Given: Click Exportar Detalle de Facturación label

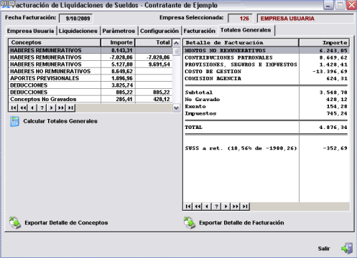Looking at the screenshot, I should click(x=241, y=223).
